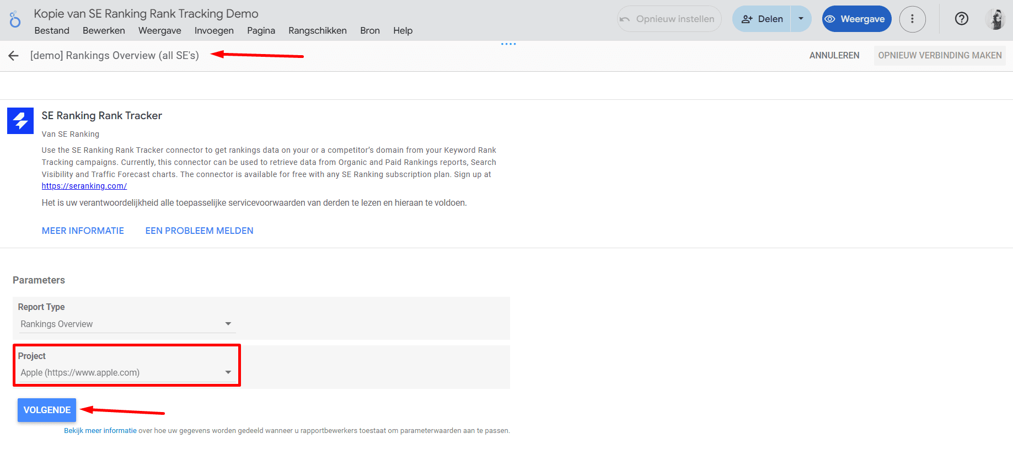Image resolution: width=1013 pixels, height=449 pixels.
Task: Open the three-dot more options menu
Action: pos(913,19)
